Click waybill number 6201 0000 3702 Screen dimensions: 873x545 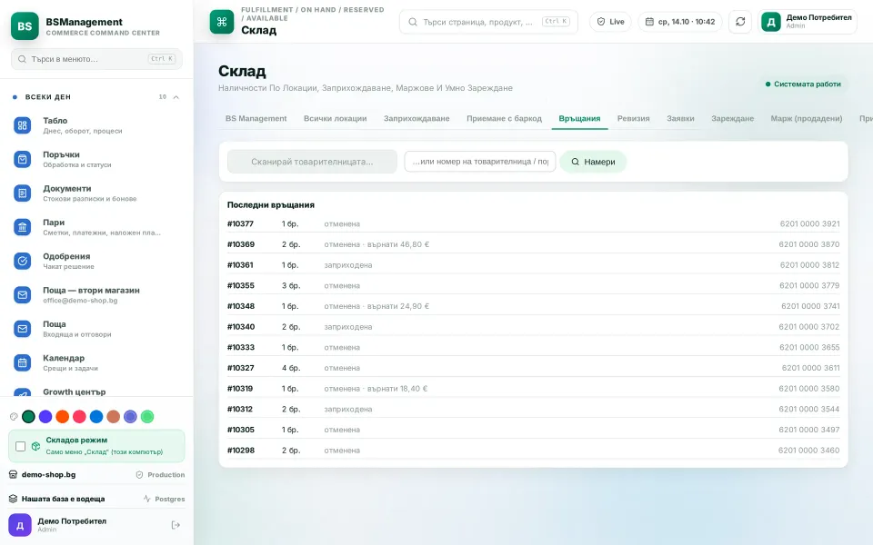(809, 327)
